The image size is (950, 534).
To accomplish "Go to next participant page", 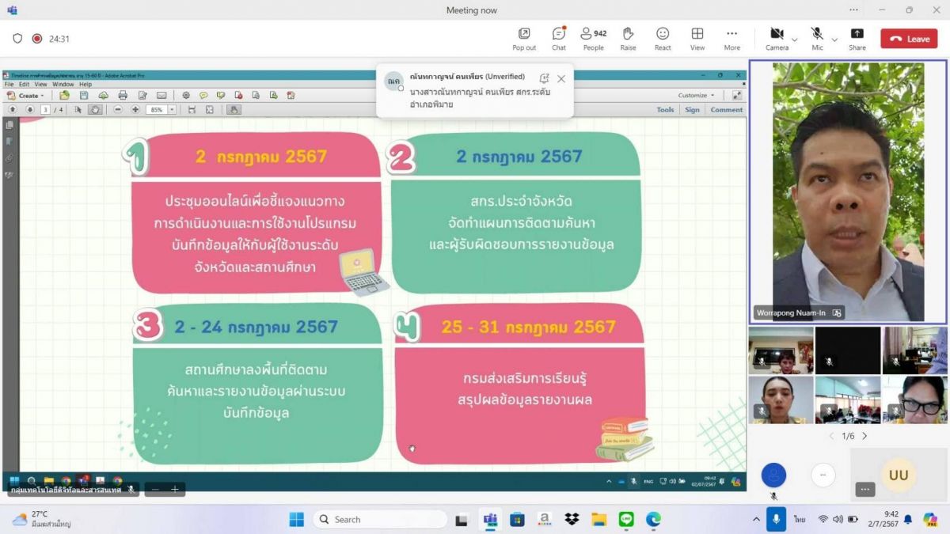I will [864, 436].
